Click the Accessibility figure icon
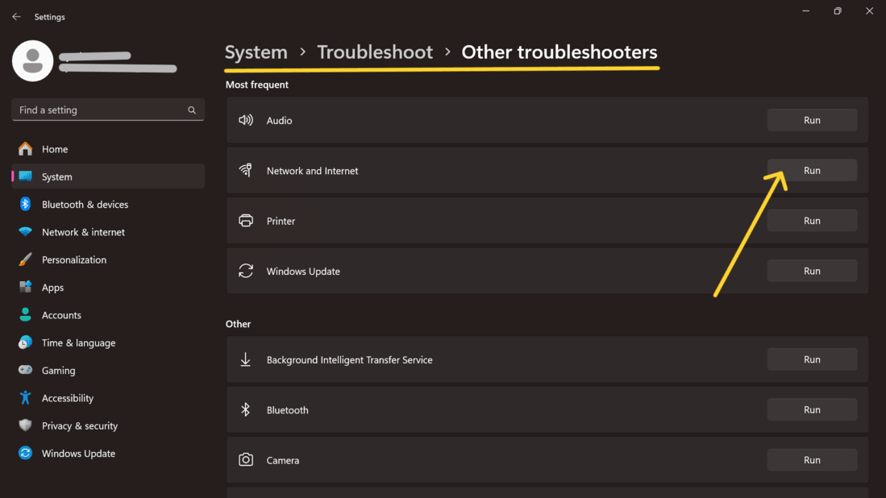Viewport: 886px width, 498px height. (26, 398)
